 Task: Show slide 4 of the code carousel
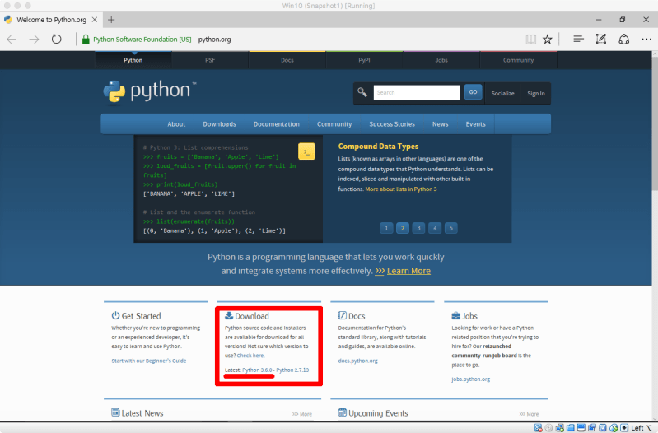coord(435,228)
